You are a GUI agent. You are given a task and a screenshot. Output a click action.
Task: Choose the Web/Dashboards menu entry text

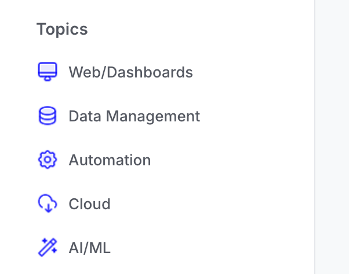click(x=130, y=72)
